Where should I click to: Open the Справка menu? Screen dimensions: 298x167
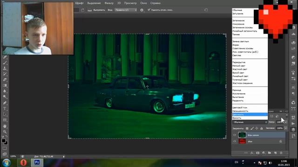pos(155,3)
